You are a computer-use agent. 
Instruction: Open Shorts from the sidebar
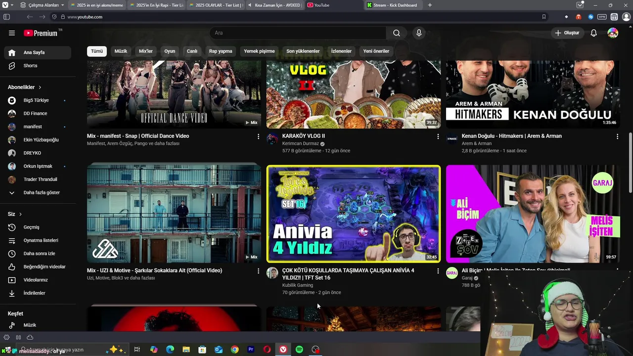click(x=38, y=66)
